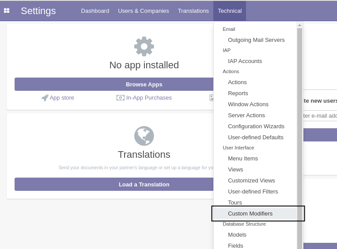This screenshot has width=337, height=249.
Task: Click the gear icon above No app installed
Action: tap(144, 46)
